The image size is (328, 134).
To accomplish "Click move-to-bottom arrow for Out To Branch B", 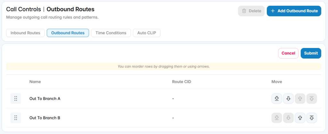I will coord(277,118).
